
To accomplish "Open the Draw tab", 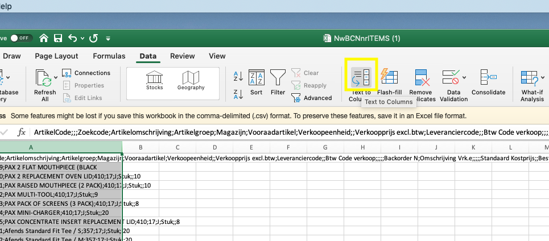I will [x=12, y=56].
